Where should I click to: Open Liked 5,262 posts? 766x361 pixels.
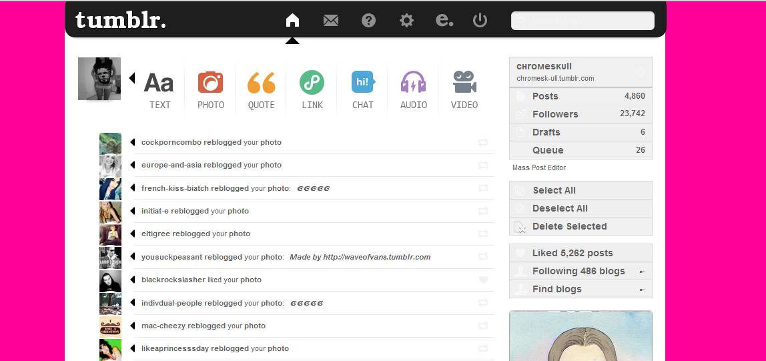pos(581,253)
